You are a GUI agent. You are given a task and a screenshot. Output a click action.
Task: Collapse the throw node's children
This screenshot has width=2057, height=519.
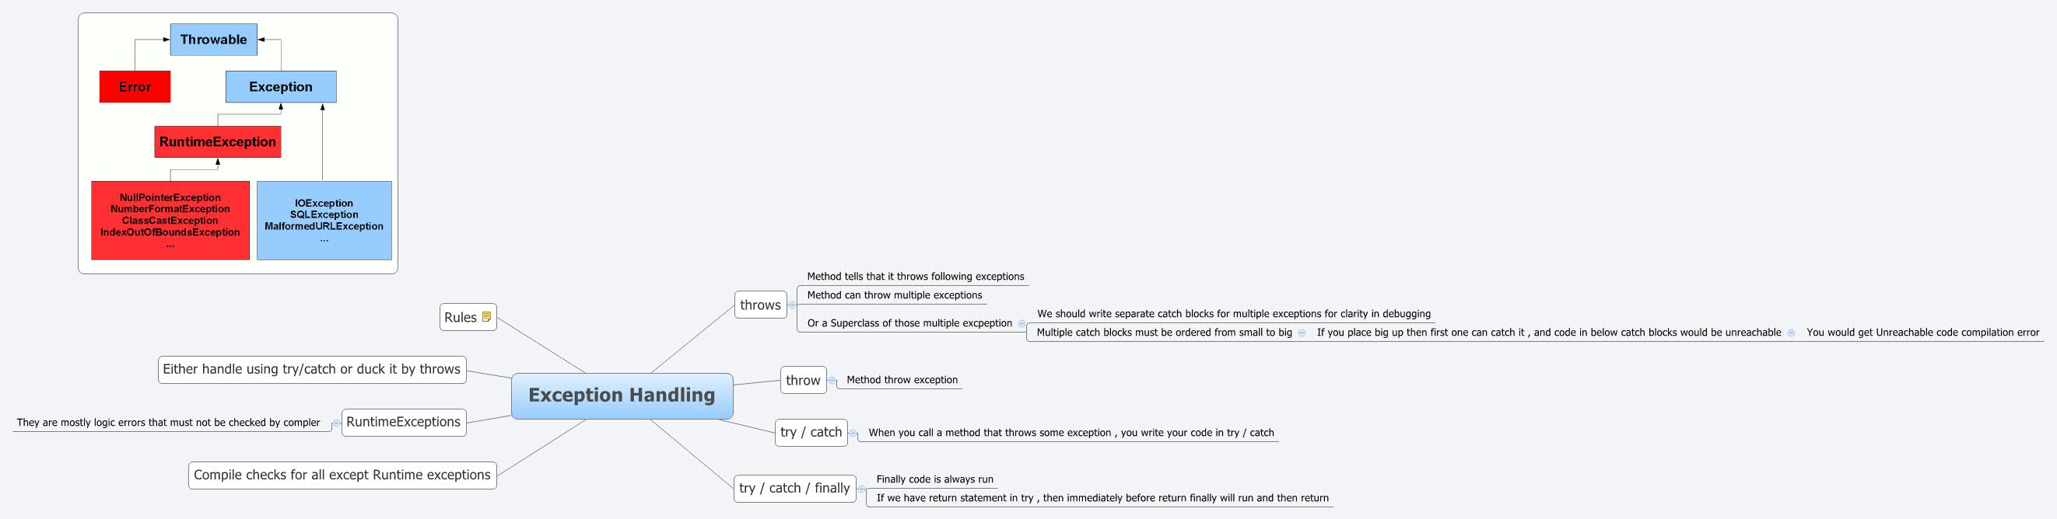click(x=831, y=380)
